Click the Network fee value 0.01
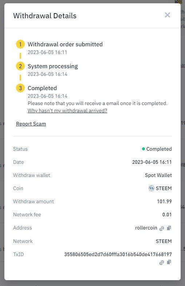This screenshot has width=185, height=286. point(167,214)
